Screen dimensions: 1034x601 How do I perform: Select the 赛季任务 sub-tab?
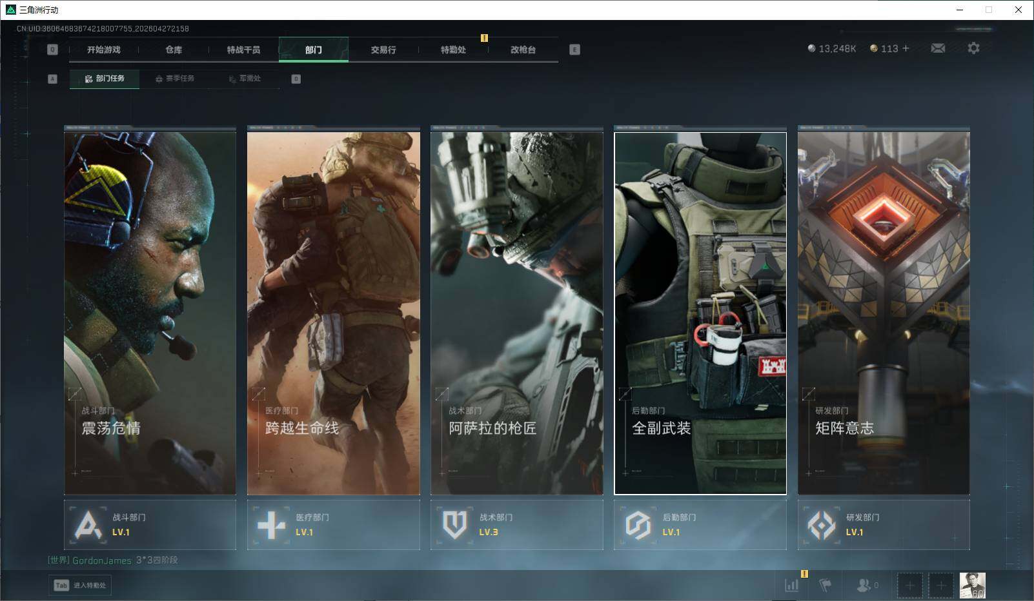(x=175, y=79)
